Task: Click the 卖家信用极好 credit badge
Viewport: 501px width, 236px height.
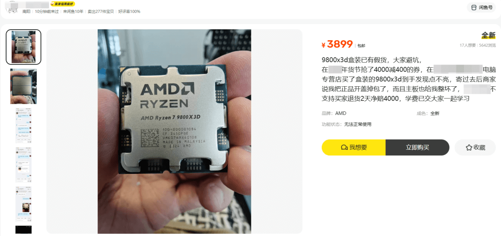Action: [x=63, y=4]
